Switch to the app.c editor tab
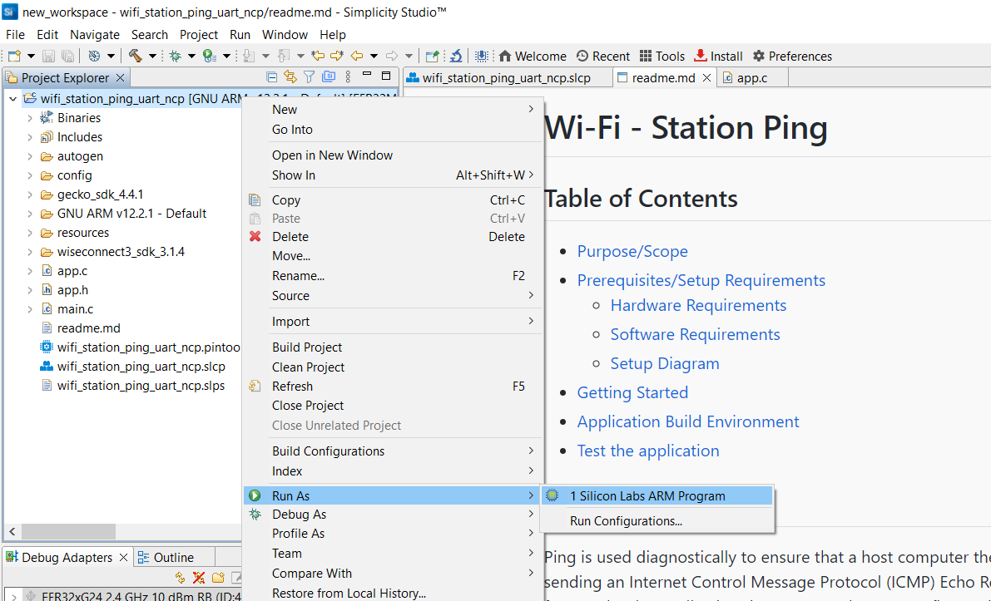Screen dimensions: 991x601 coord(751,78)
